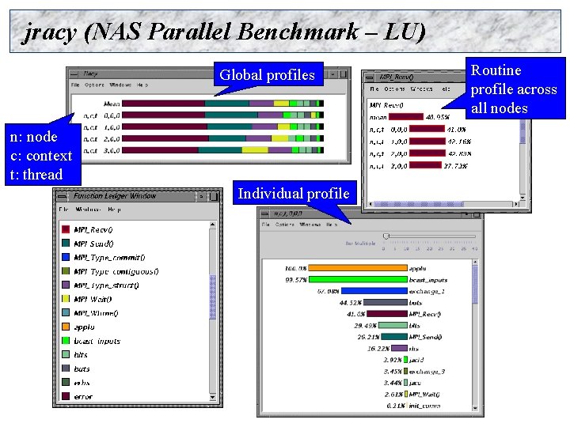Click bcast_inputs name in Function Ledger
Image resolution: width=570 pixels, height=427 pixels.
pos(97,341)
